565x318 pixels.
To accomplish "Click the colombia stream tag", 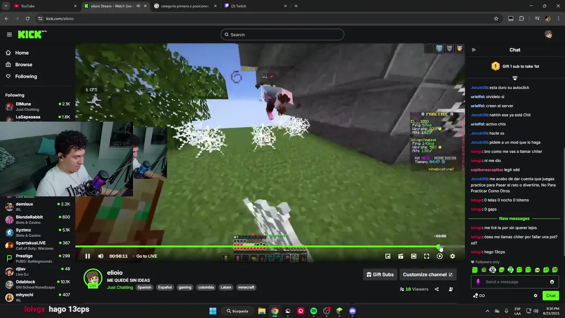I will (206, 287).
